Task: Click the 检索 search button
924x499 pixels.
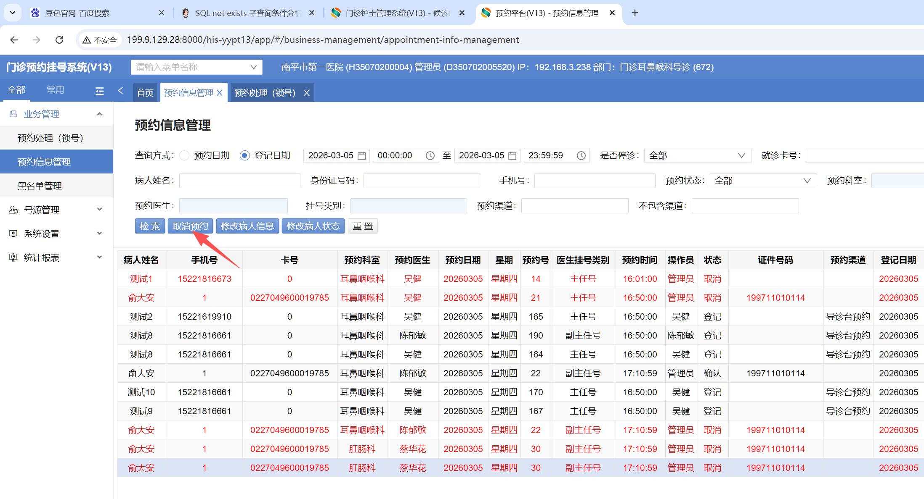Action: coord(150,226)
